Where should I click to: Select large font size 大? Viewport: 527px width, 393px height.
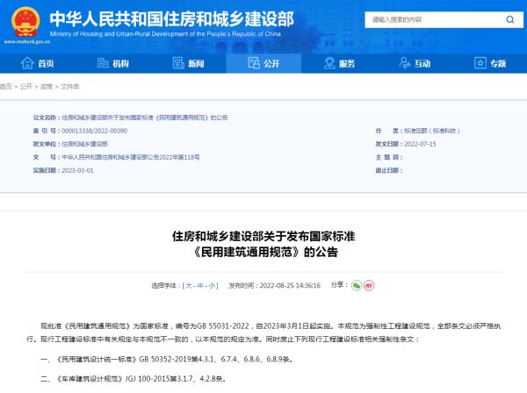[188, 286]
